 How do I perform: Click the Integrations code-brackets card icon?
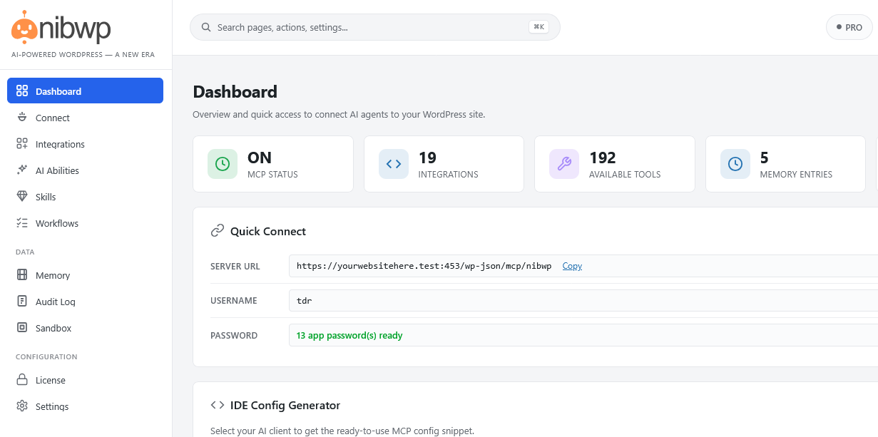point(394,164)
